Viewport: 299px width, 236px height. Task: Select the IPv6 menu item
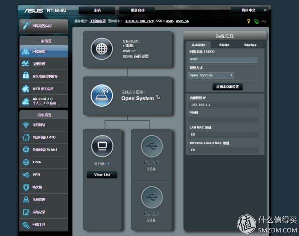click(x=44, y=162)
